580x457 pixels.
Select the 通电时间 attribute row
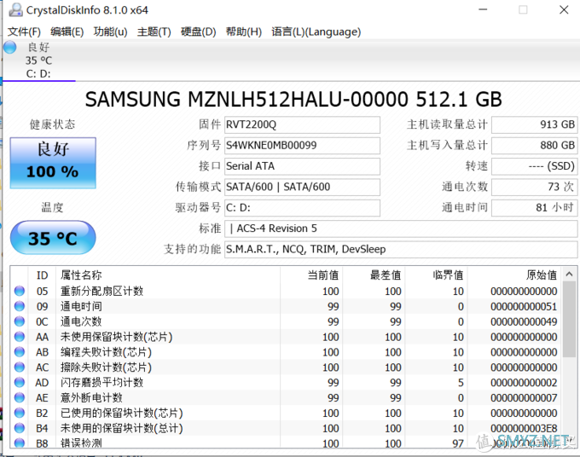[x=286, y=306]
